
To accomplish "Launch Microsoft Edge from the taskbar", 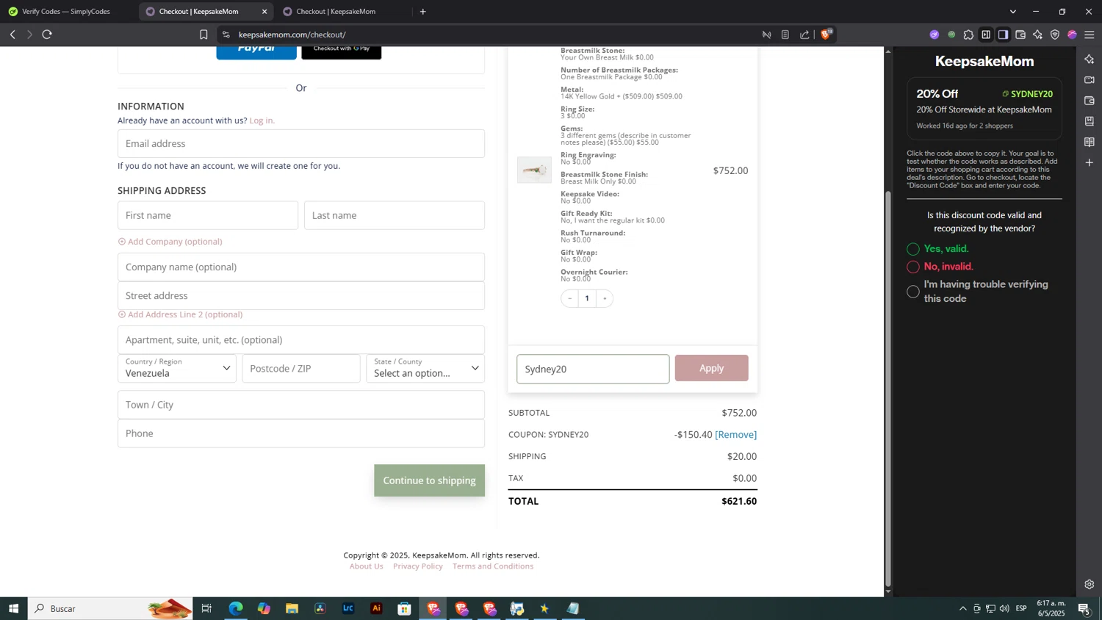I will (236, 608).
